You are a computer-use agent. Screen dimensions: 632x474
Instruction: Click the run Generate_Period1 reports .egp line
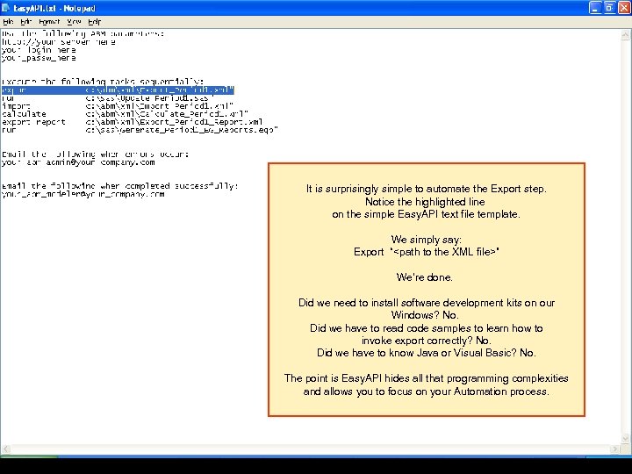click(140, 130)
